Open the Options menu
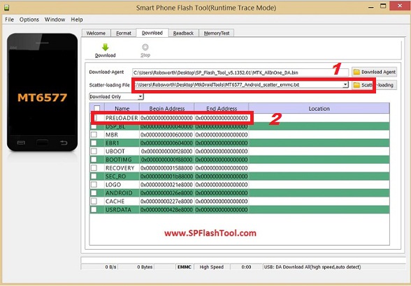The height and width of the screenshot is (286, 411). [29, 20]
